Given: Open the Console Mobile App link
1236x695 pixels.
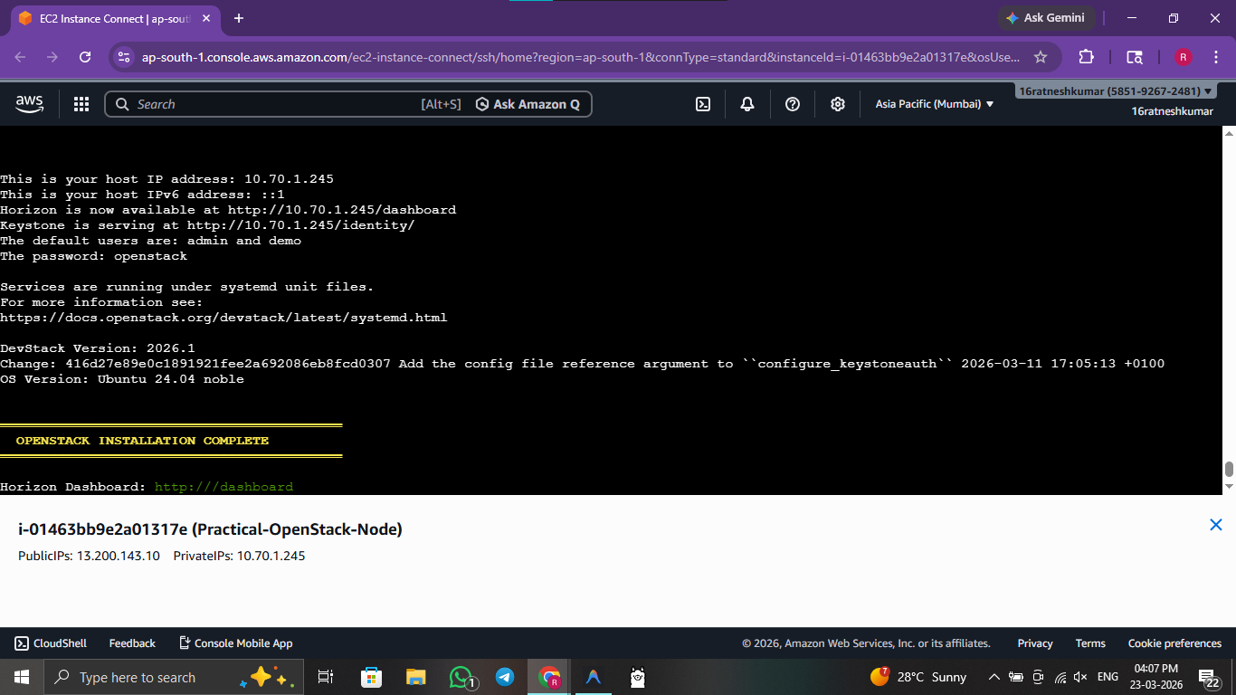Looking at the screenshot, I should coord(235,643).
